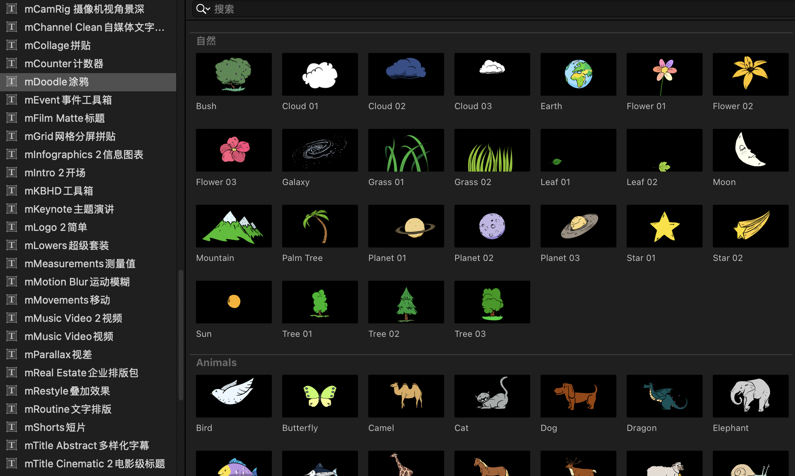Select mInfographics 2 信息图表 category
Viewport: 795px width, 476px height.
[x=88, y=154]
